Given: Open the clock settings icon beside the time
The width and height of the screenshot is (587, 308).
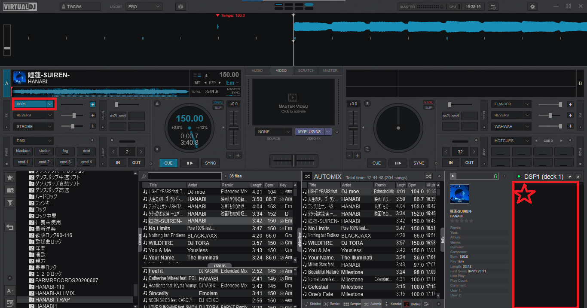Looking at the screenshot, I should 493,7.
